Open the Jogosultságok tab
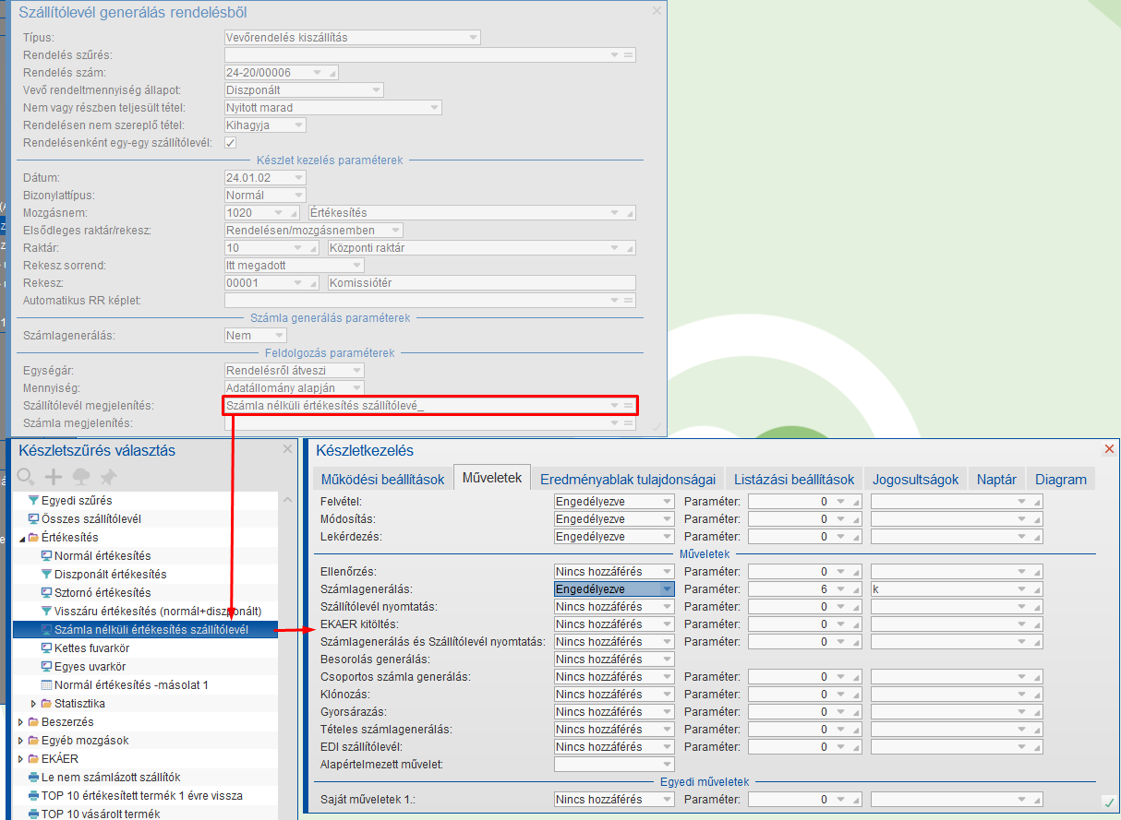 [x=917, y=479]
